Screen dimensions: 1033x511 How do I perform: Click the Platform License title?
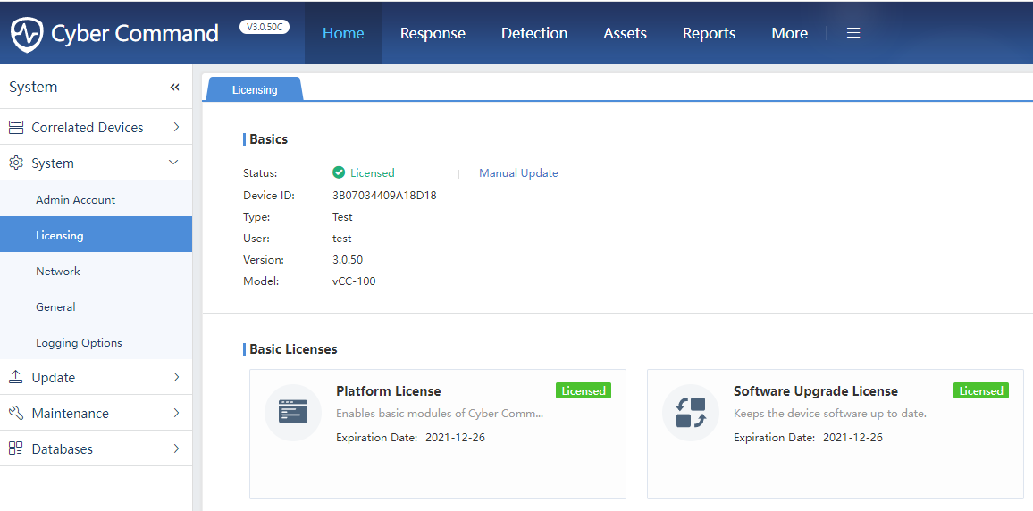pos(389,390)
